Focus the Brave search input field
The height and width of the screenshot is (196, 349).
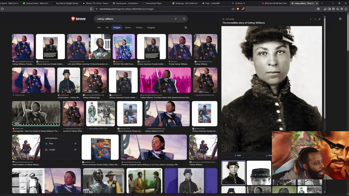[135, 19]
